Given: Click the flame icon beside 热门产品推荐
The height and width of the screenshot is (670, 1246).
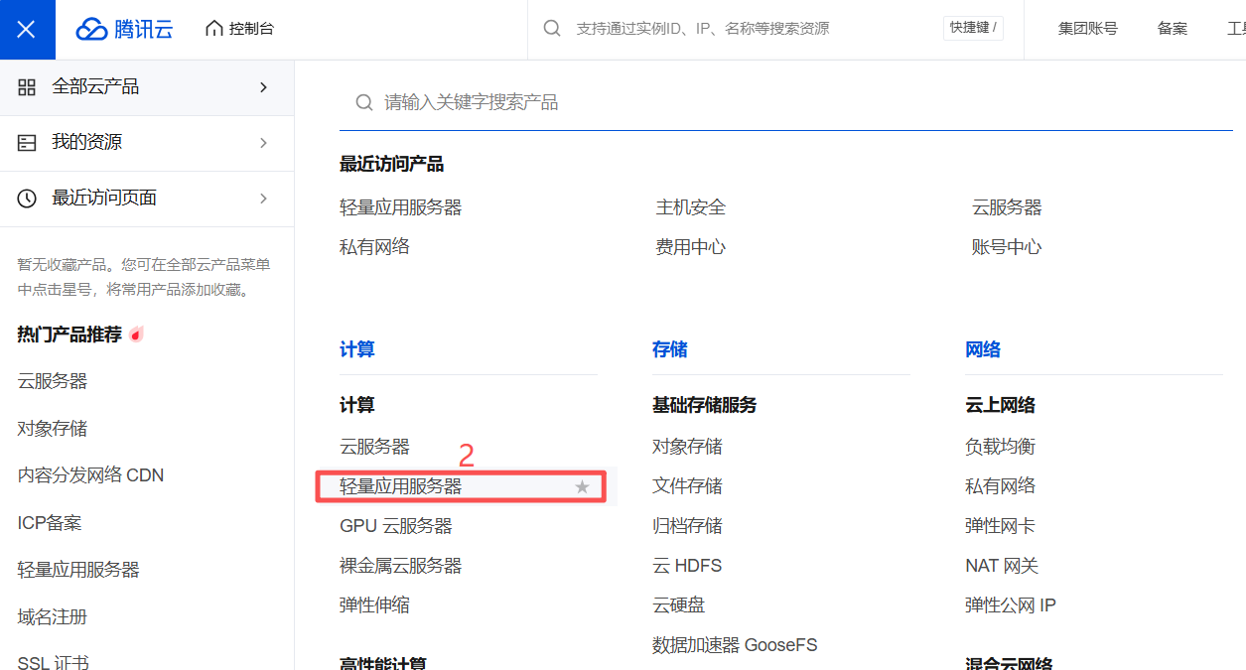Looking at the screenshot, I should (x=136, y=335).
